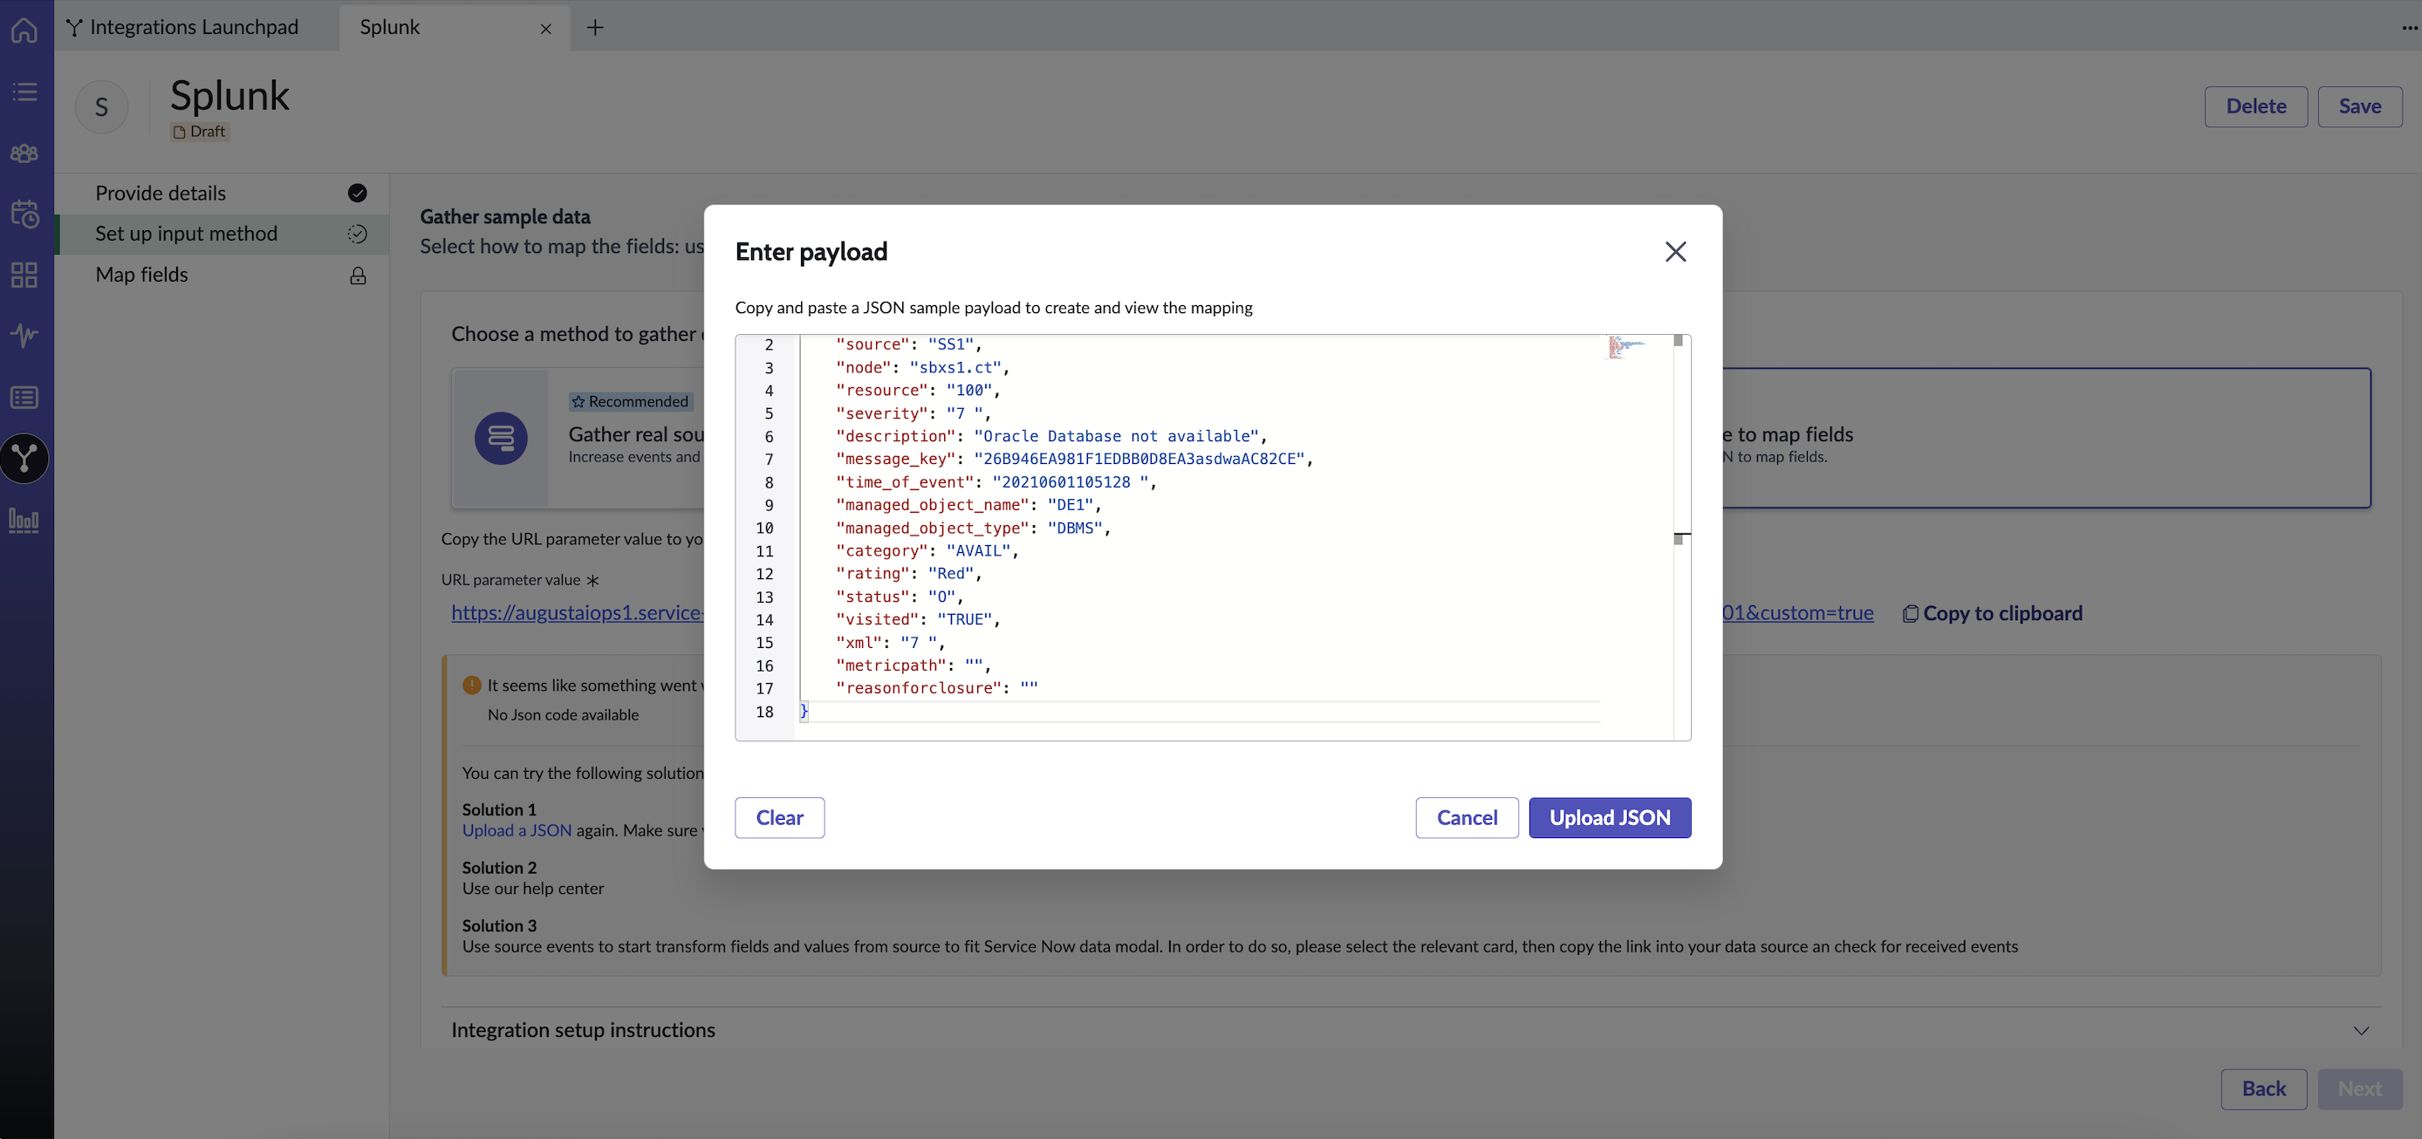Click the Upload a JSON link

517,829
